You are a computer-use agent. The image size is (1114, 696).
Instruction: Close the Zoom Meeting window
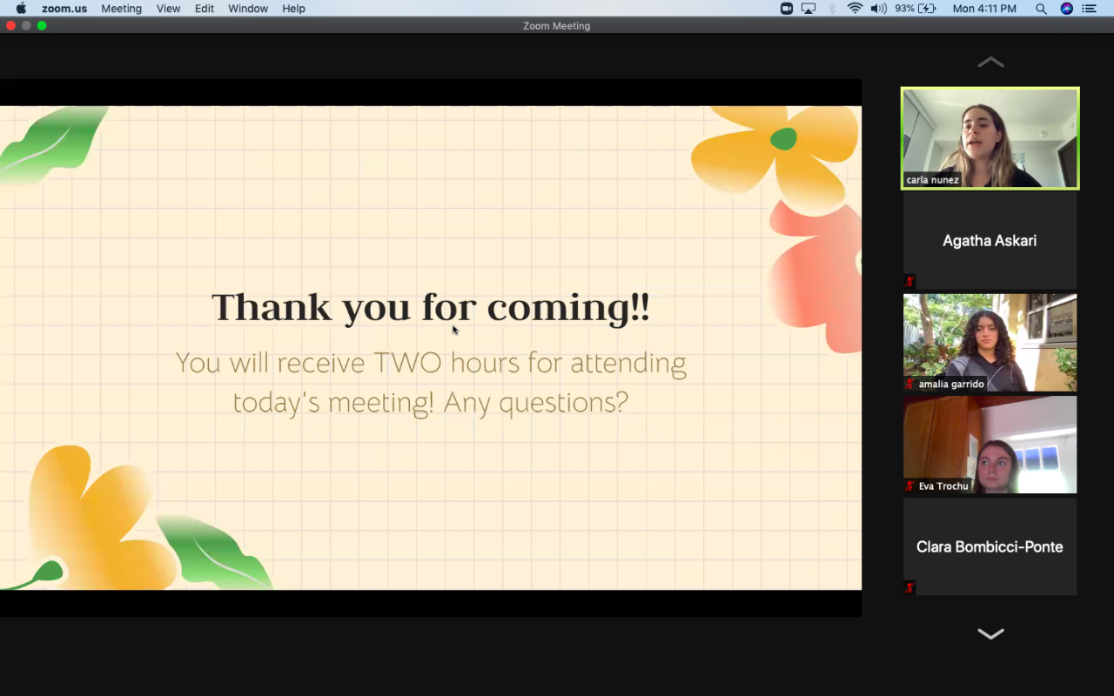10,26
